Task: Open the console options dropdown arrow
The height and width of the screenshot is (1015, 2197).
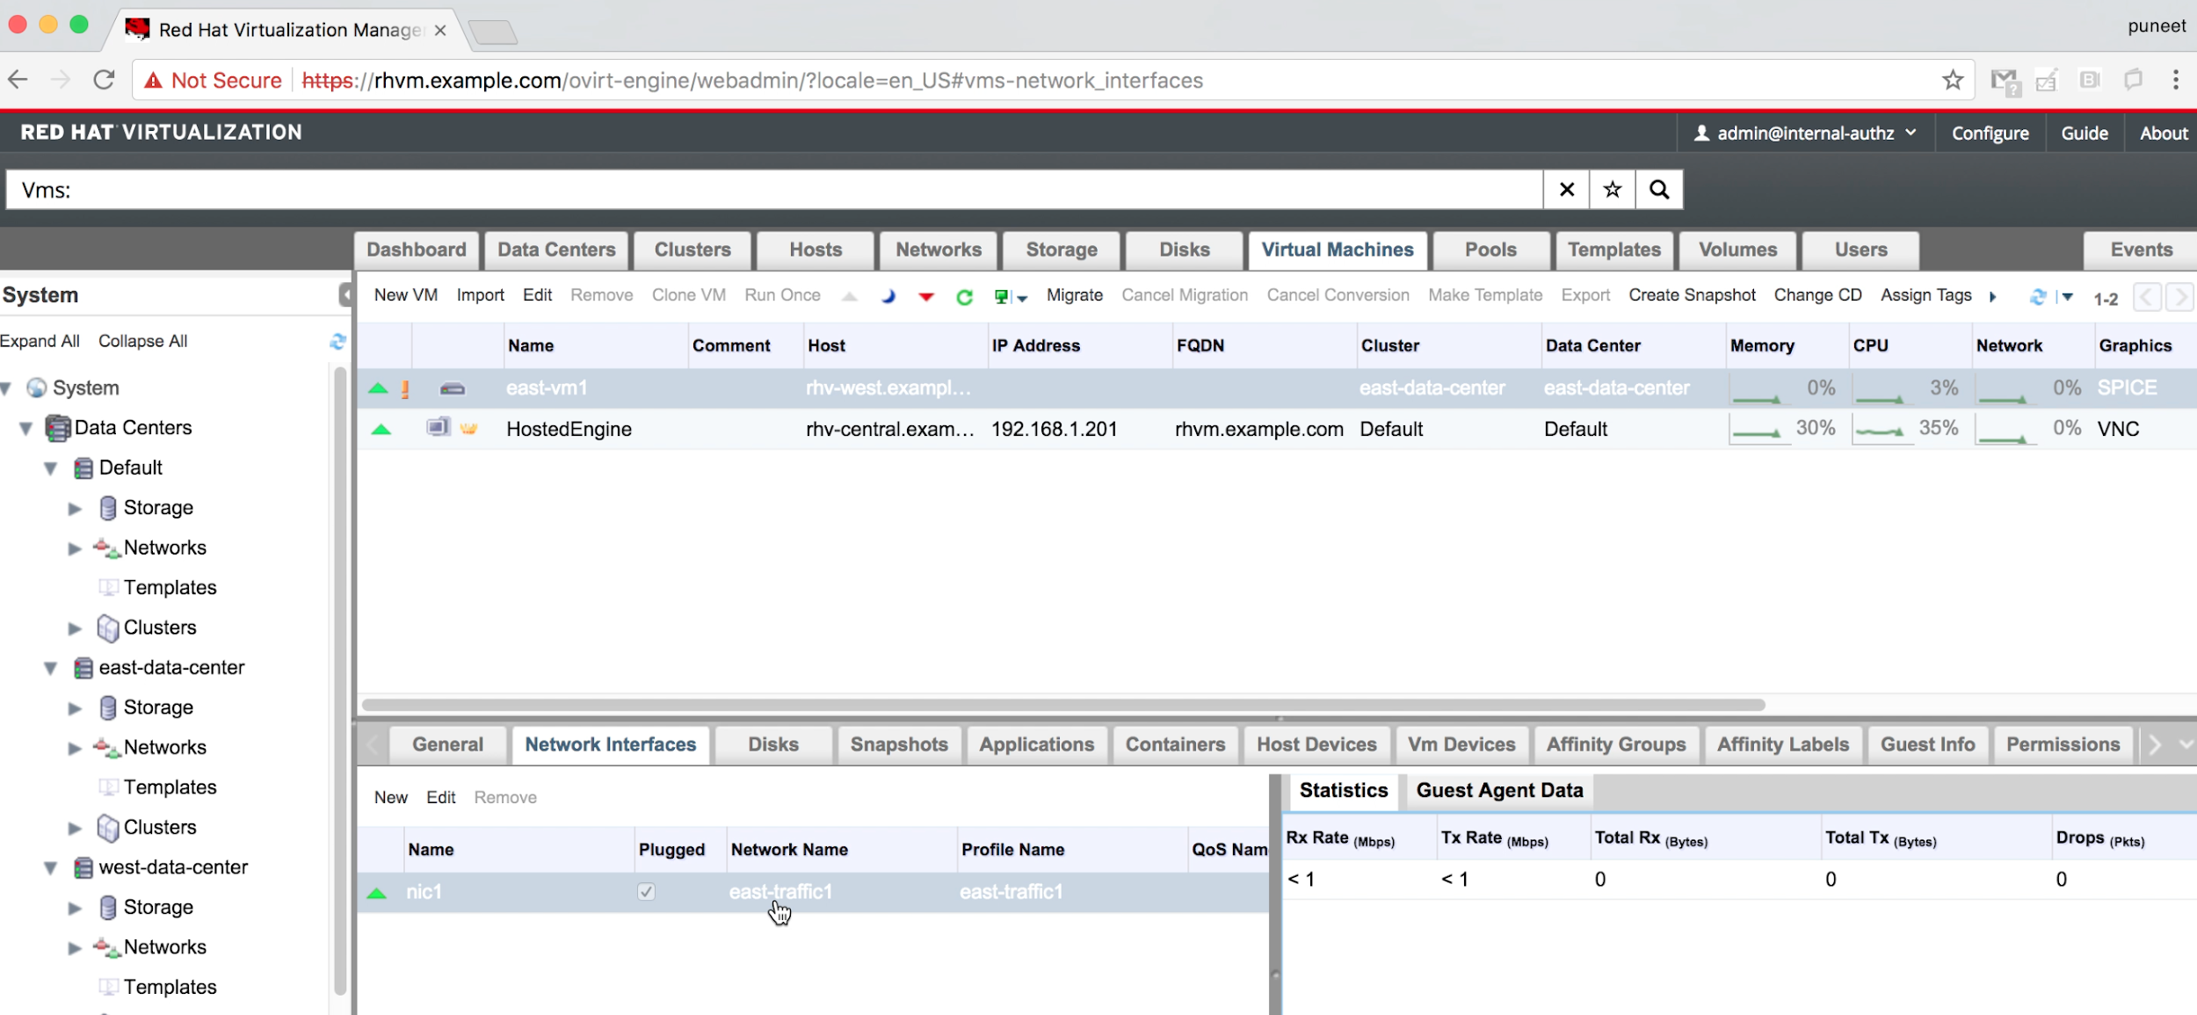Action: coord(1022,298)
